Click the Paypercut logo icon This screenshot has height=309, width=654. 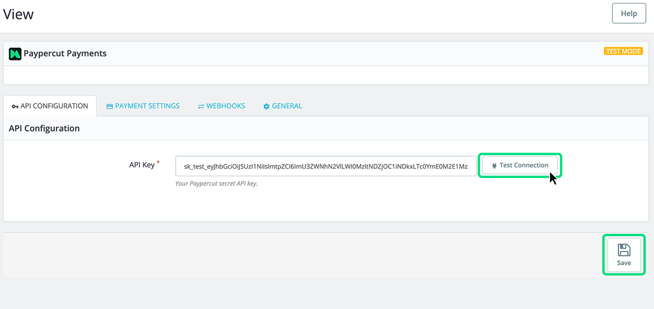pyautogui.click(x=15, y=54)
